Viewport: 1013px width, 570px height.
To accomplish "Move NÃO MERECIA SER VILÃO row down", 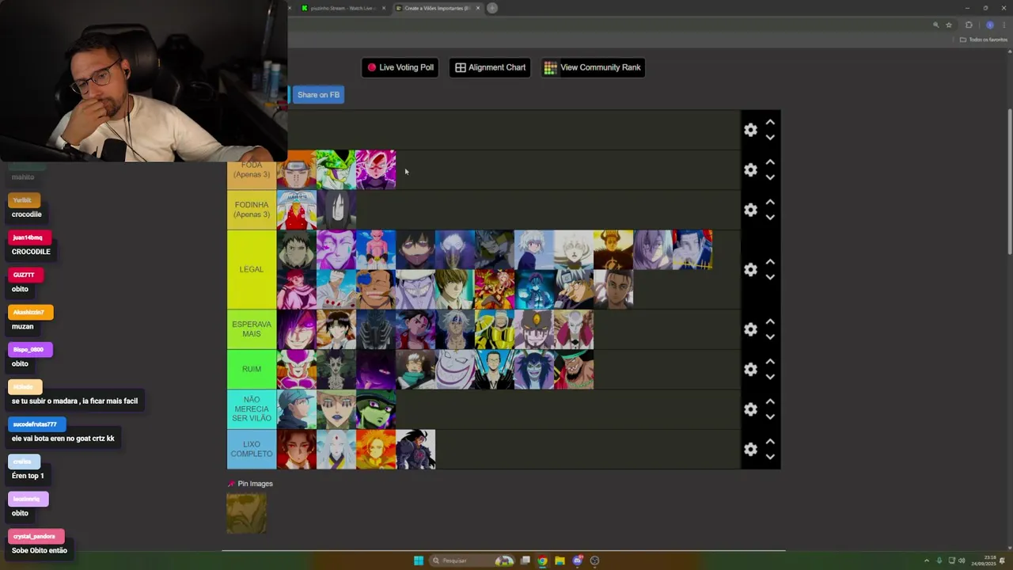I will pyautogui.click(x=770, y=416).
